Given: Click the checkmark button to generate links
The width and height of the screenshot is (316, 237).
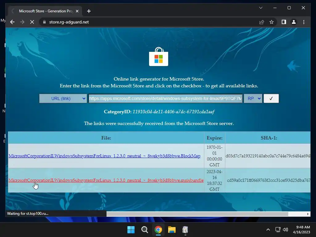Looking at the screenshot, I should click(271, 98).
